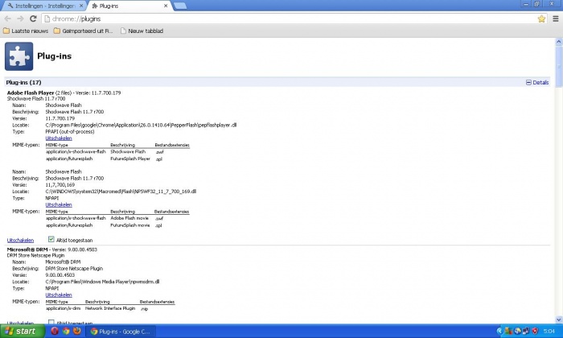Click version value 9.00.00.4503 in DRM details
Viewport: 563px width, 338px height.
60,275
